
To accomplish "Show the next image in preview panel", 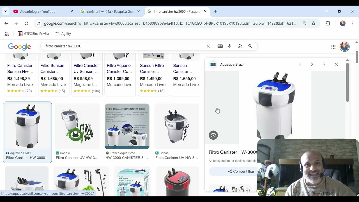I will coord(312,65).
